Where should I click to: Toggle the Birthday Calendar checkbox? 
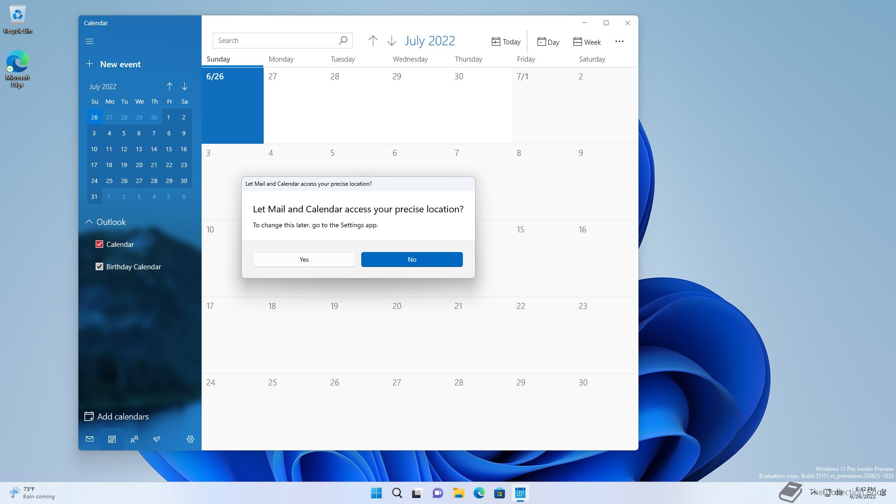(x=99, y=266)
